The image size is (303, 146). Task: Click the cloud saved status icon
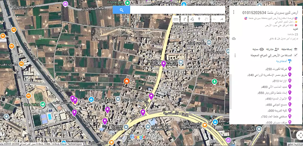click(x=234, y=39)
